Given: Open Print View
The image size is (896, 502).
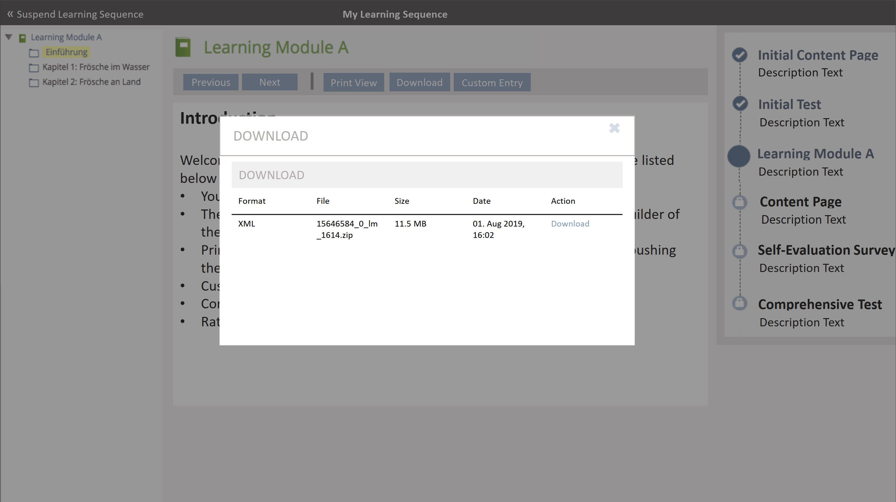Looking at the screenshot, I should 354,83.
